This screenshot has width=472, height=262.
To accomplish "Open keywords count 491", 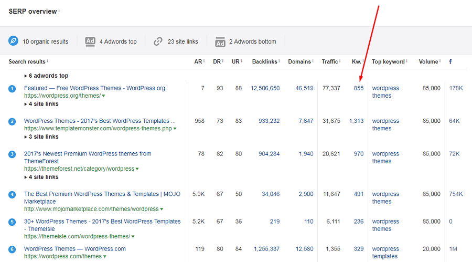I will pos(359,194).
